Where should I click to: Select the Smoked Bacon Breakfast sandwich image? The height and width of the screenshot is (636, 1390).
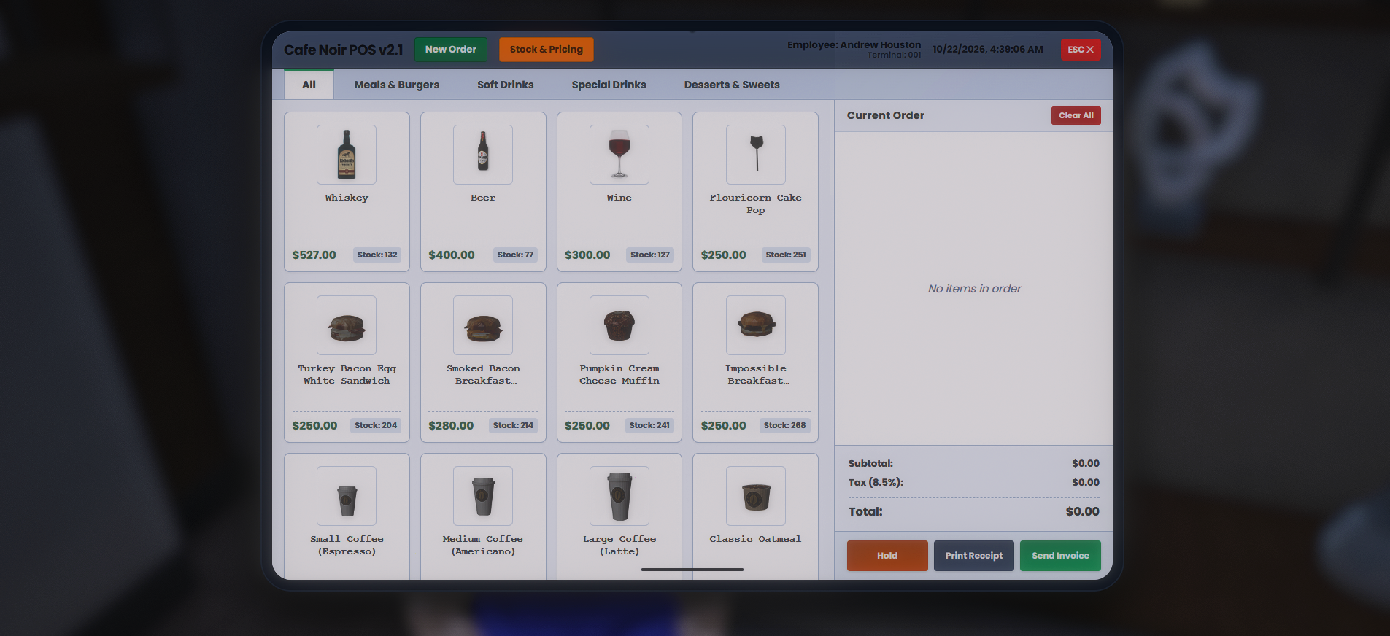tap(483, 325)
